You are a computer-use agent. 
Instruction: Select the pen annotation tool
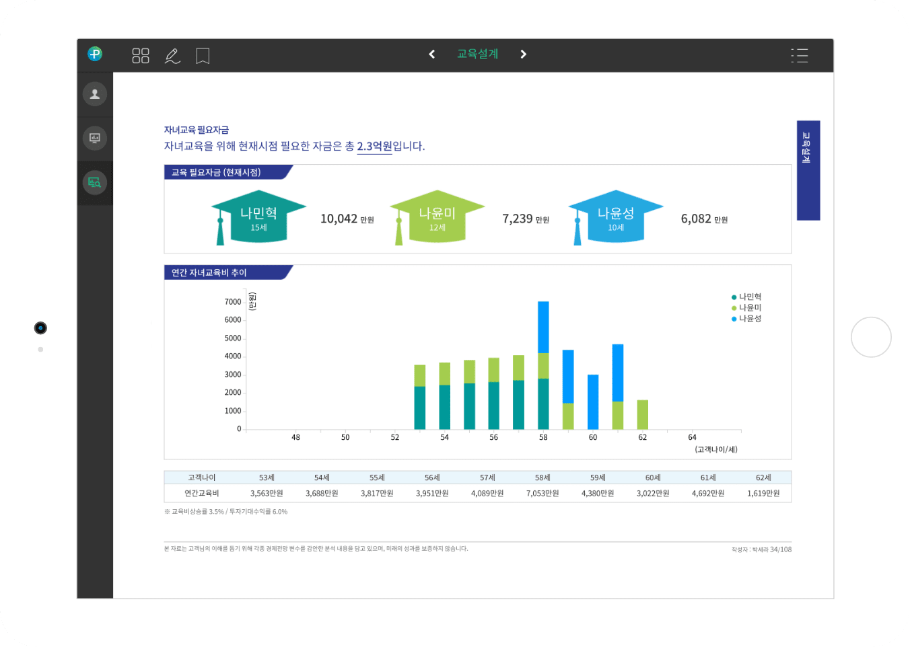point(172,56)
